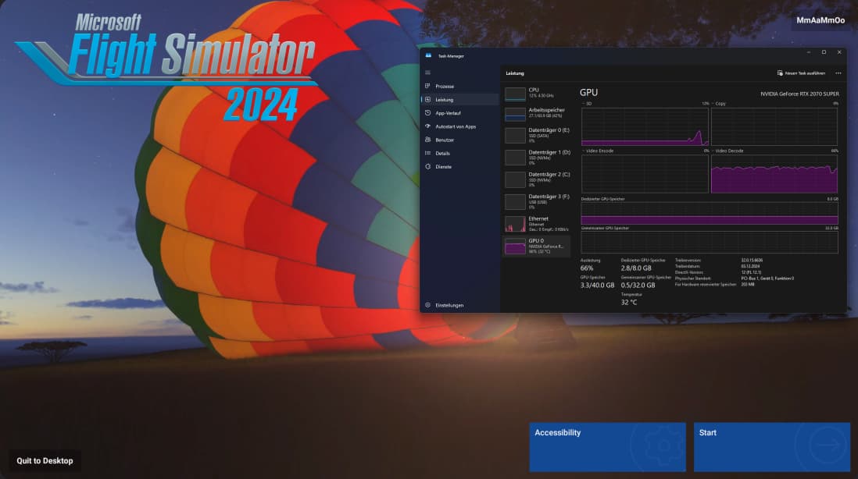The height and width of the screenshot is (479, 858).
Task: Select Datenträger 0 (E:) in the list
Action: [536, 136]
